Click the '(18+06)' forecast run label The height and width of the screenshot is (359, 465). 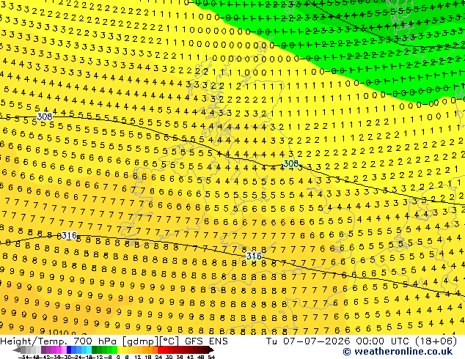[437, 341]
